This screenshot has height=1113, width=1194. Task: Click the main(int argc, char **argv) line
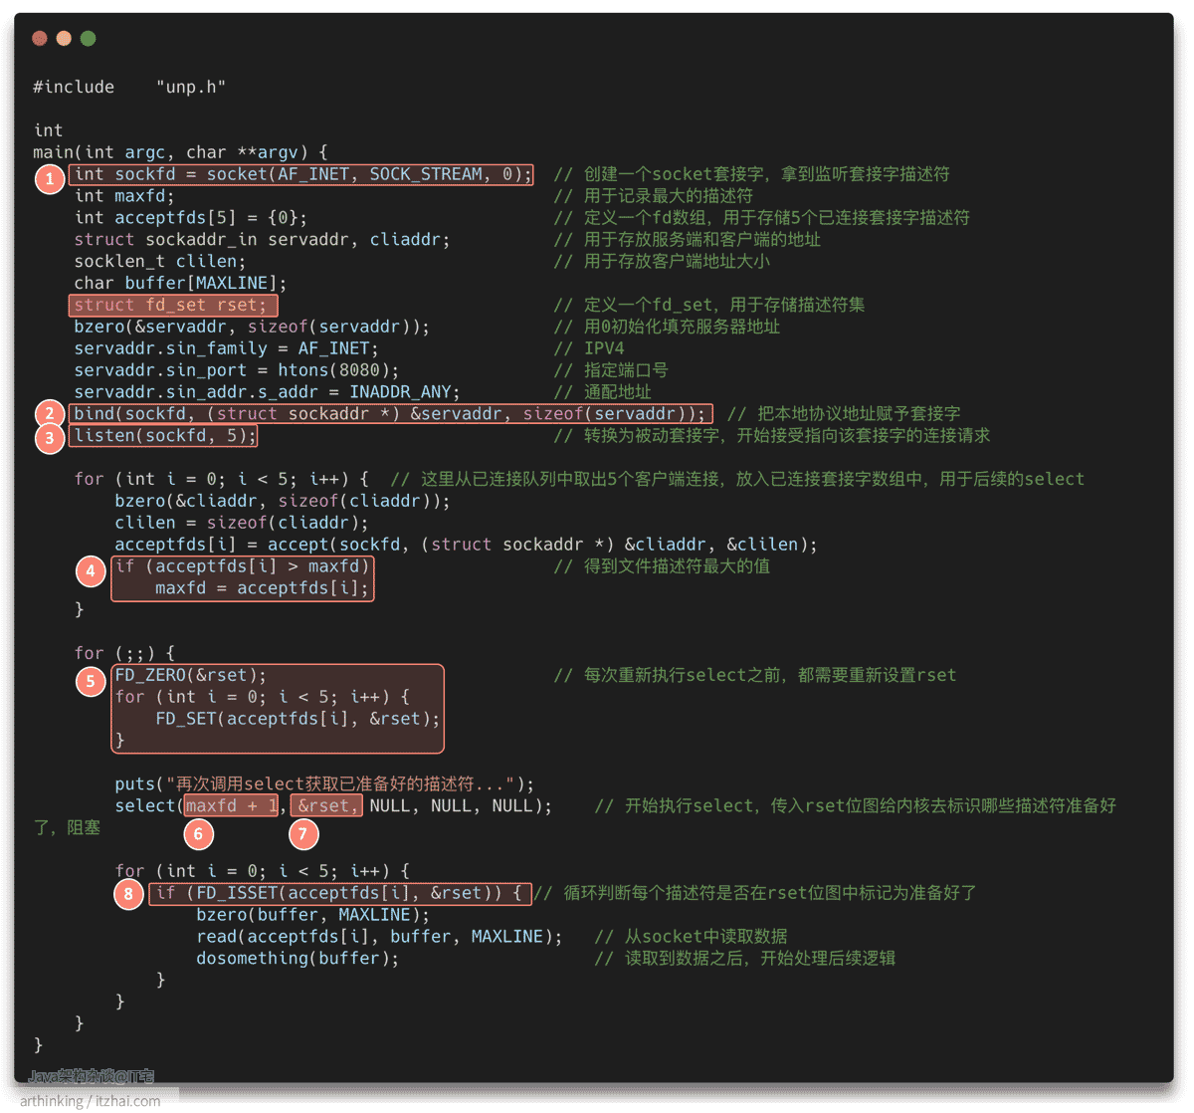pos(180,152)
